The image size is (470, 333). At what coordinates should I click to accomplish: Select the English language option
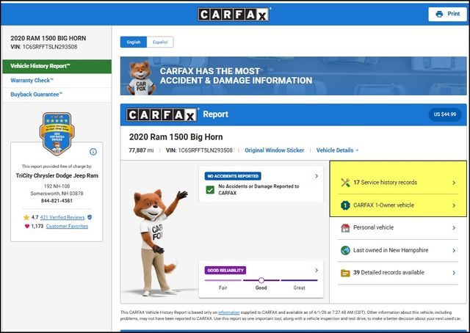click(134, 43)
